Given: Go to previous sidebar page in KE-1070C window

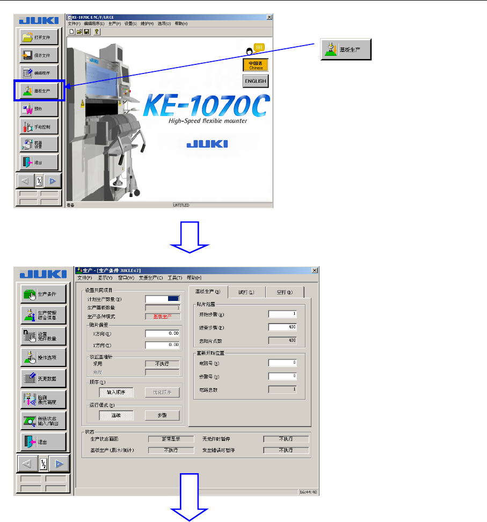Looking at the screenshot, I should [25, 181].
